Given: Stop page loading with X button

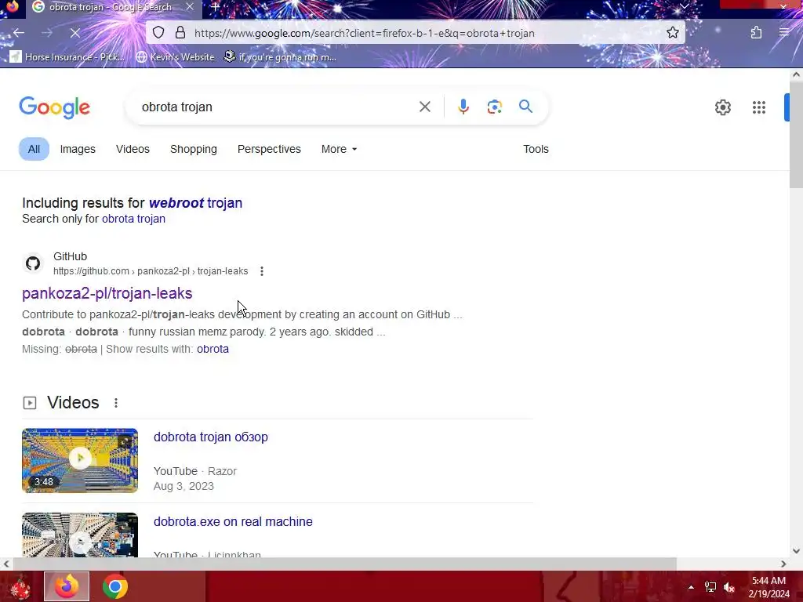Looking at the screenshot, I should [x=74, y=33].
